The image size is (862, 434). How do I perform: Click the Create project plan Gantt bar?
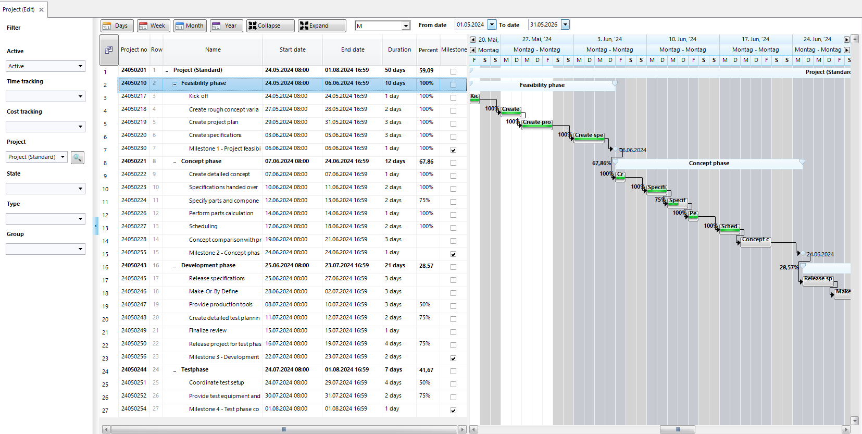pyautogui.click(x=536, y=123)
